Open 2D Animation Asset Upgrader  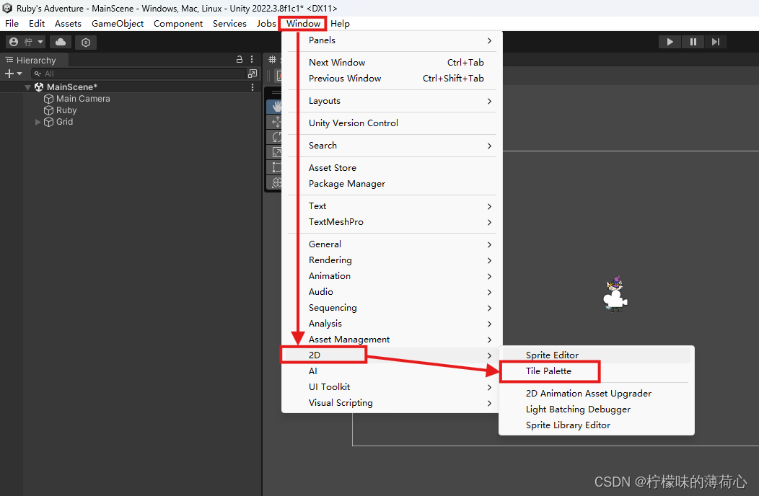click(597, 394)
